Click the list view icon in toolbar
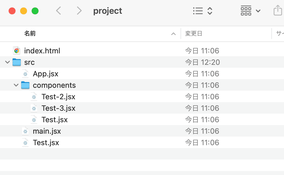Image resolution: width=284 pixels, height=175 pixels. coord(198,11)
